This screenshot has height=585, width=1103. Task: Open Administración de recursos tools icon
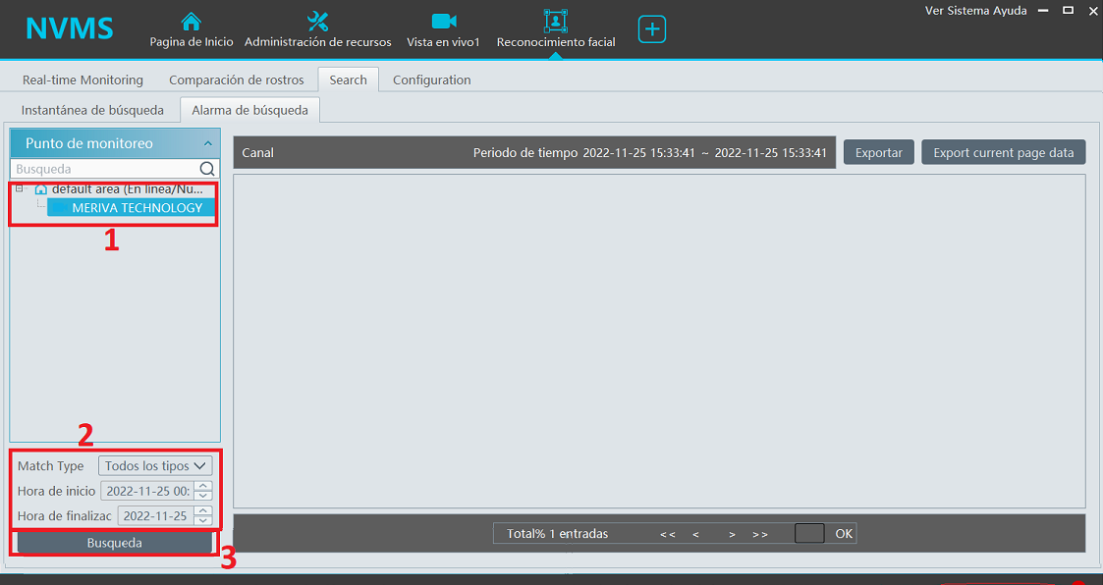point(317,22)
